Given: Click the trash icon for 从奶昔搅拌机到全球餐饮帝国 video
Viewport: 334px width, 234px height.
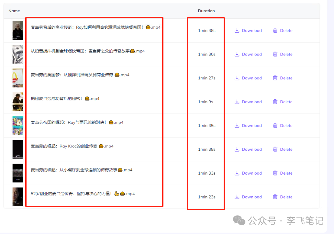Looking at the screenshot, I should click(275, 54).
